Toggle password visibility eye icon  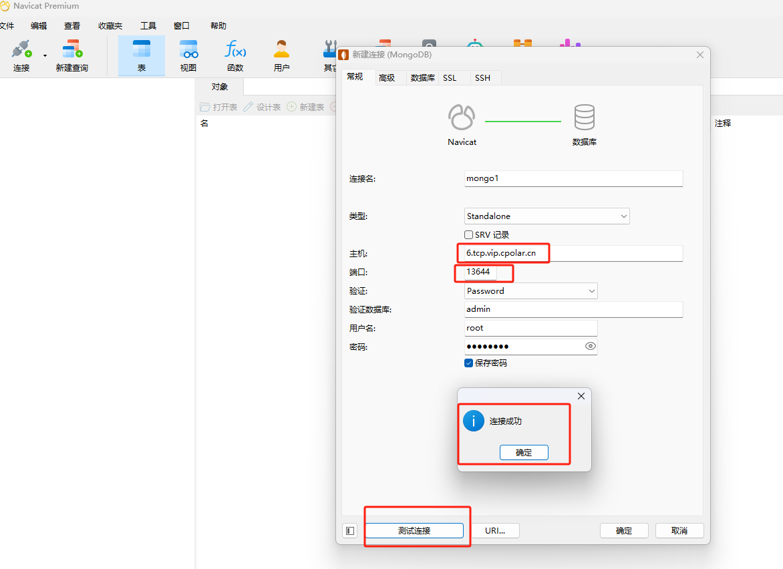[590, 346]
